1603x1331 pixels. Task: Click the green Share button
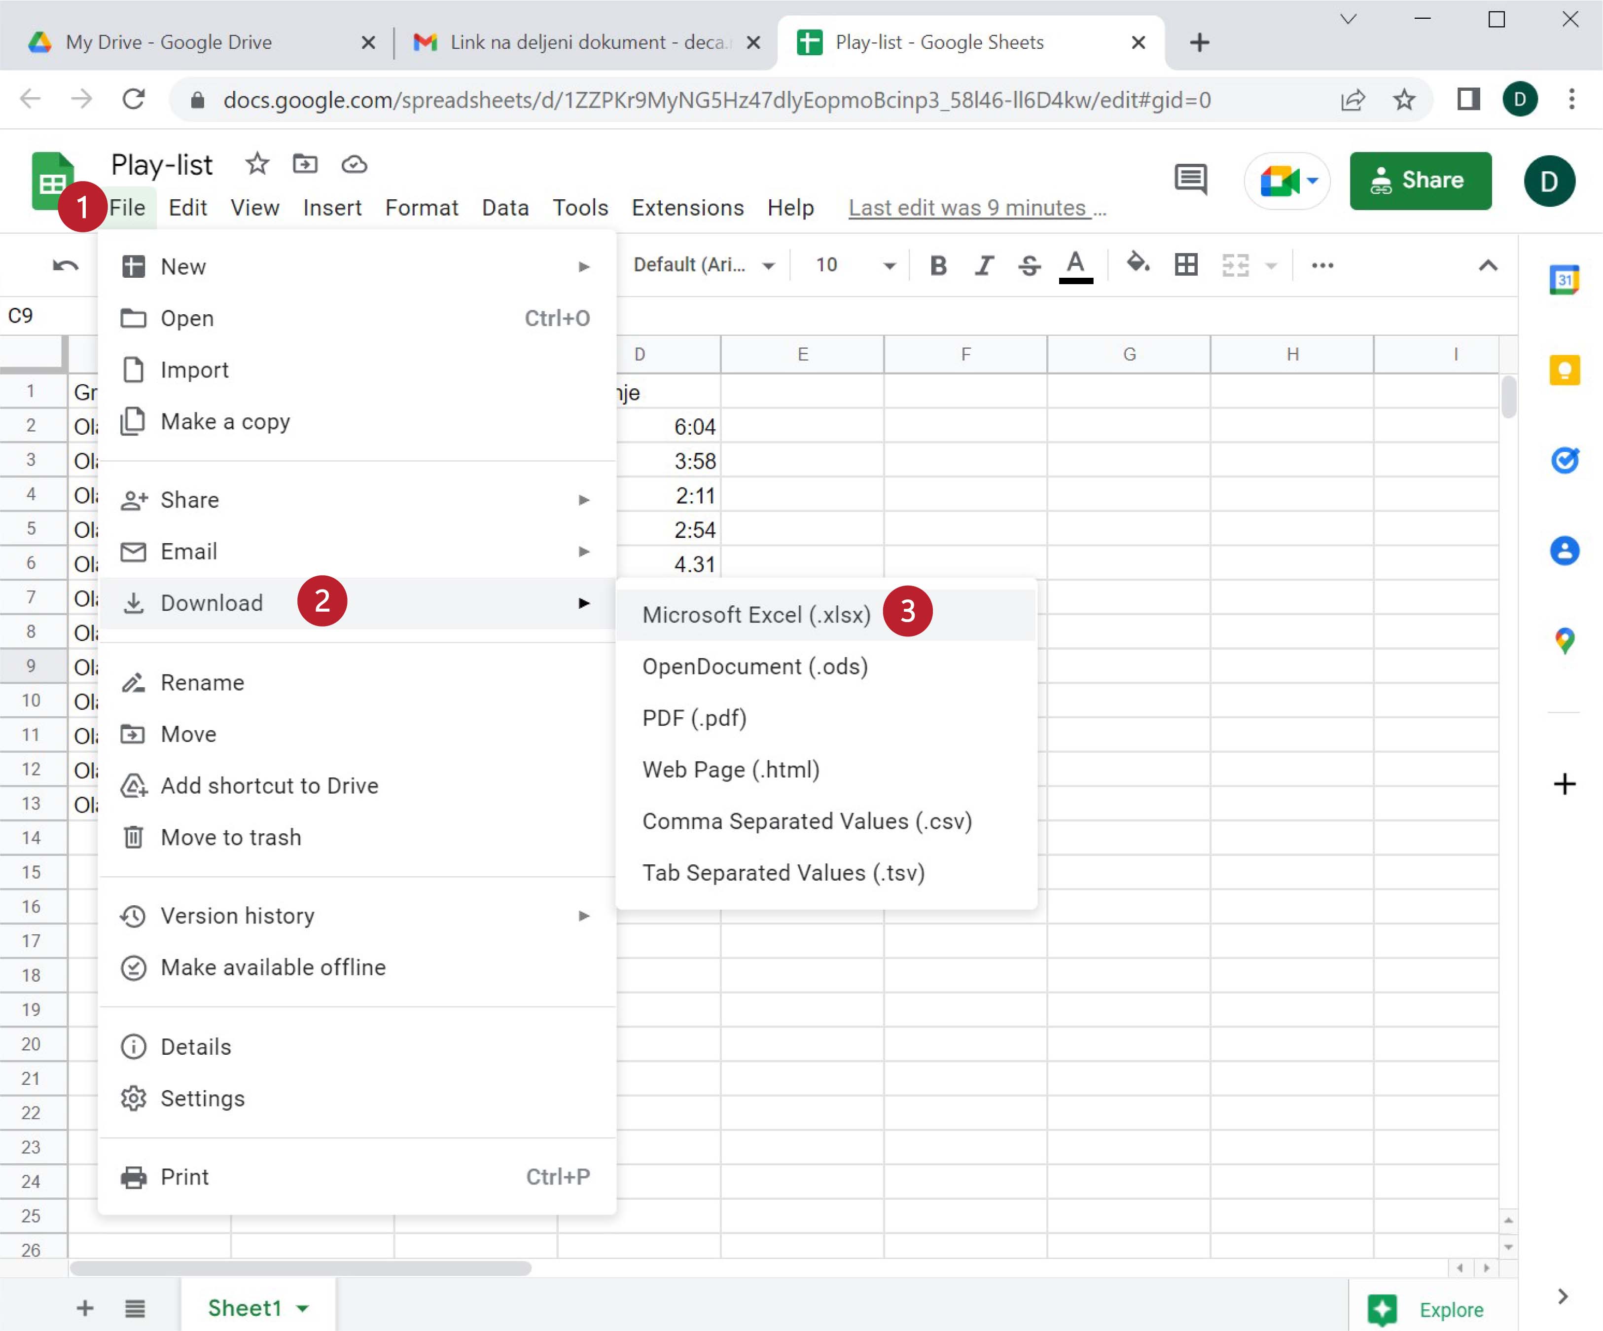(1420, 180)
